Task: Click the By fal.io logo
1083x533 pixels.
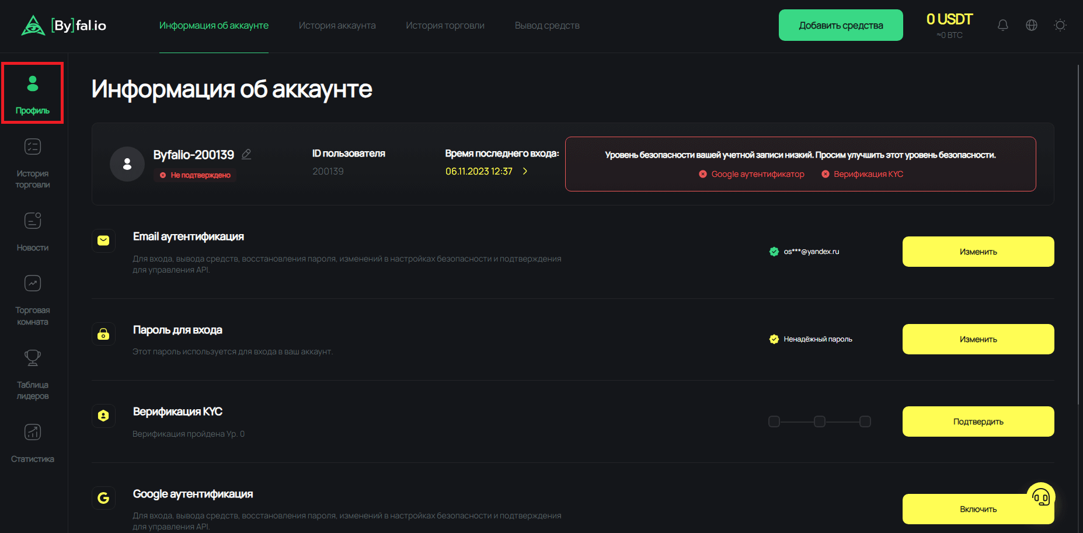Action: point(64,25)
